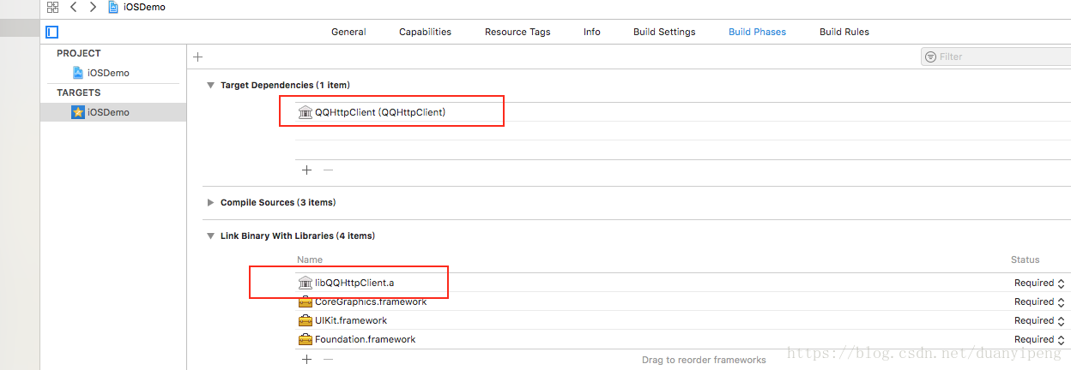Toggle the project and targets list sidebar

(51, 32)
